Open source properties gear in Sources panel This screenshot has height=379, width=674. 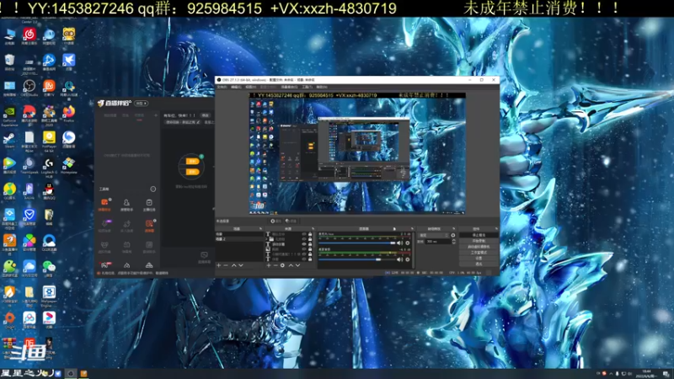click(x=282, y=265)
